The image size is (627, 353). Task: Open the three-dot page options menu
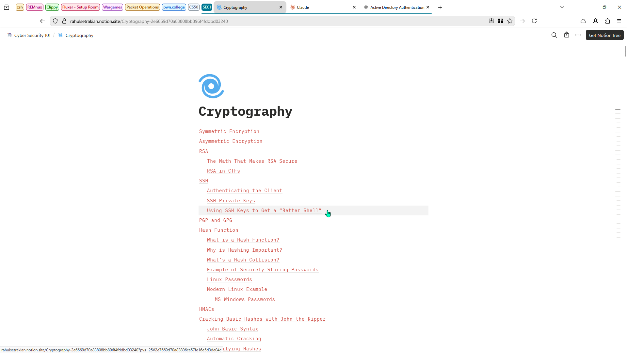click(578, 35)
